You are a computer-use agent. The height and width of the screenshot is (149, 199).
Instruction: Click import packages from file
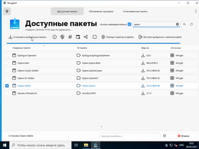tap(118, 37)
